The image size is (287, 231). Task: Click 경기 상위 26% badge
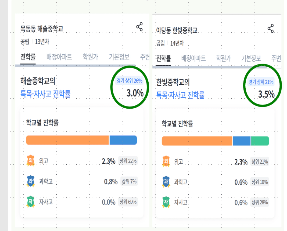coord(130,81)
